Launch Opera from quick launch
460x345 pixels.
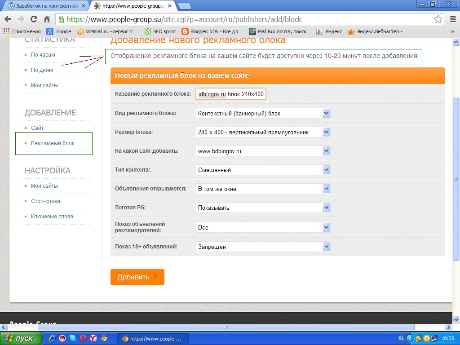click(83, 338)
